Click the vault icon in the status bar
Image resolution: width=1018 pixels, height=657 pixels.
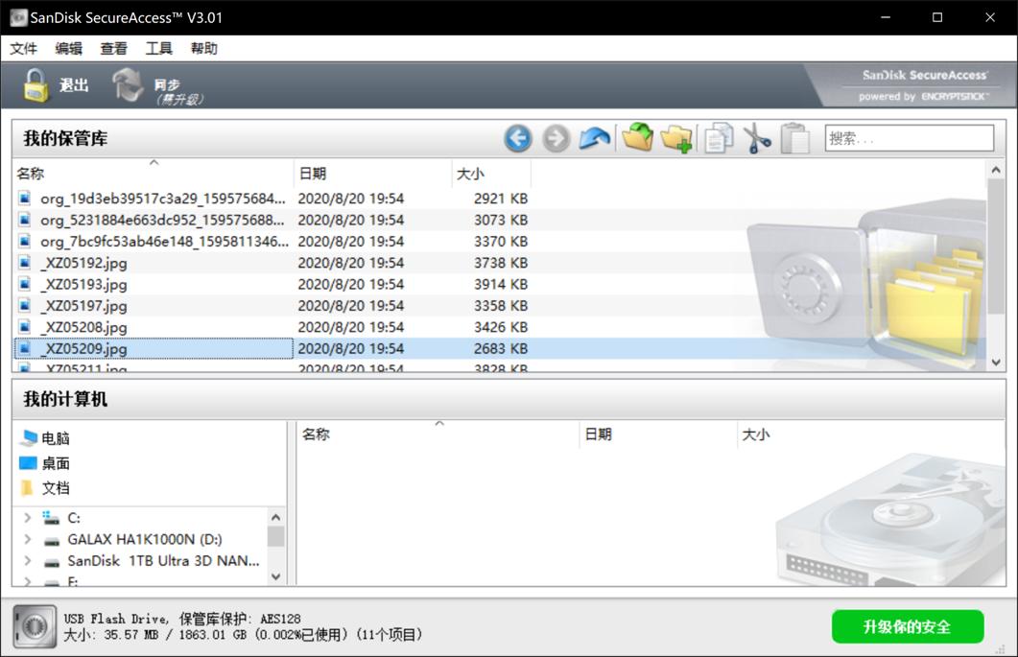[36, 627]
